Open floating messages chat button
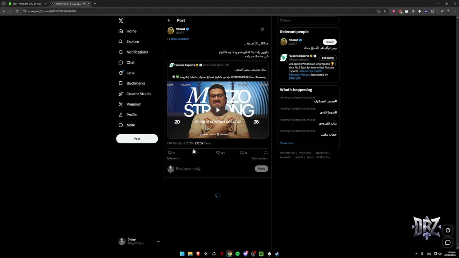Image resolution: width=459 pixels, height=258 pixels. (448, 243)
